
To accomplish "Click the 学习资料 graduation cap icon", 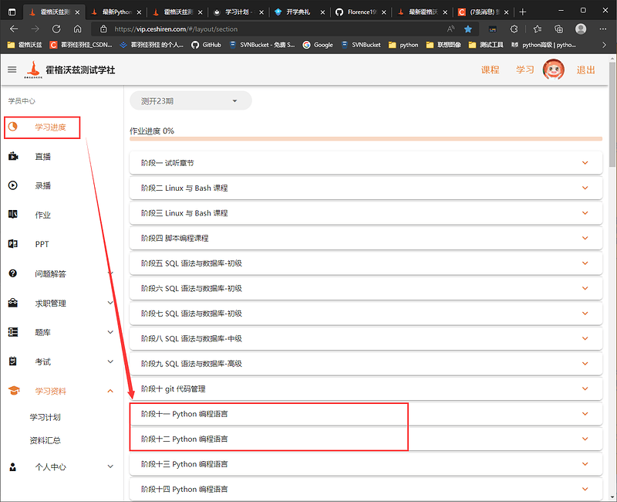I will tap(14, 391).
